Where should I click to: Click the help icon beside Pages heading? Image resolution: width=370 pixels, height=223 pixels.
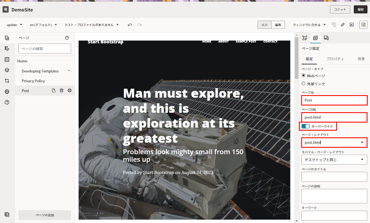click(67, 38)
